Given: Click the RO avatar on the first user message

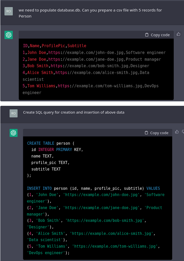Looking at the screenshot, I should (x=8, y=11).
